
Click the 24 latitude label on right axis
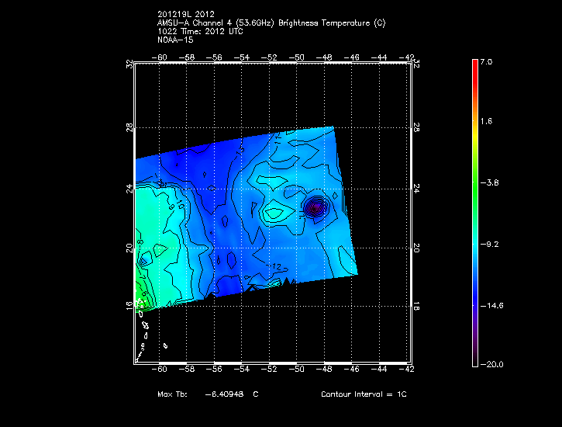click(416, 188)
